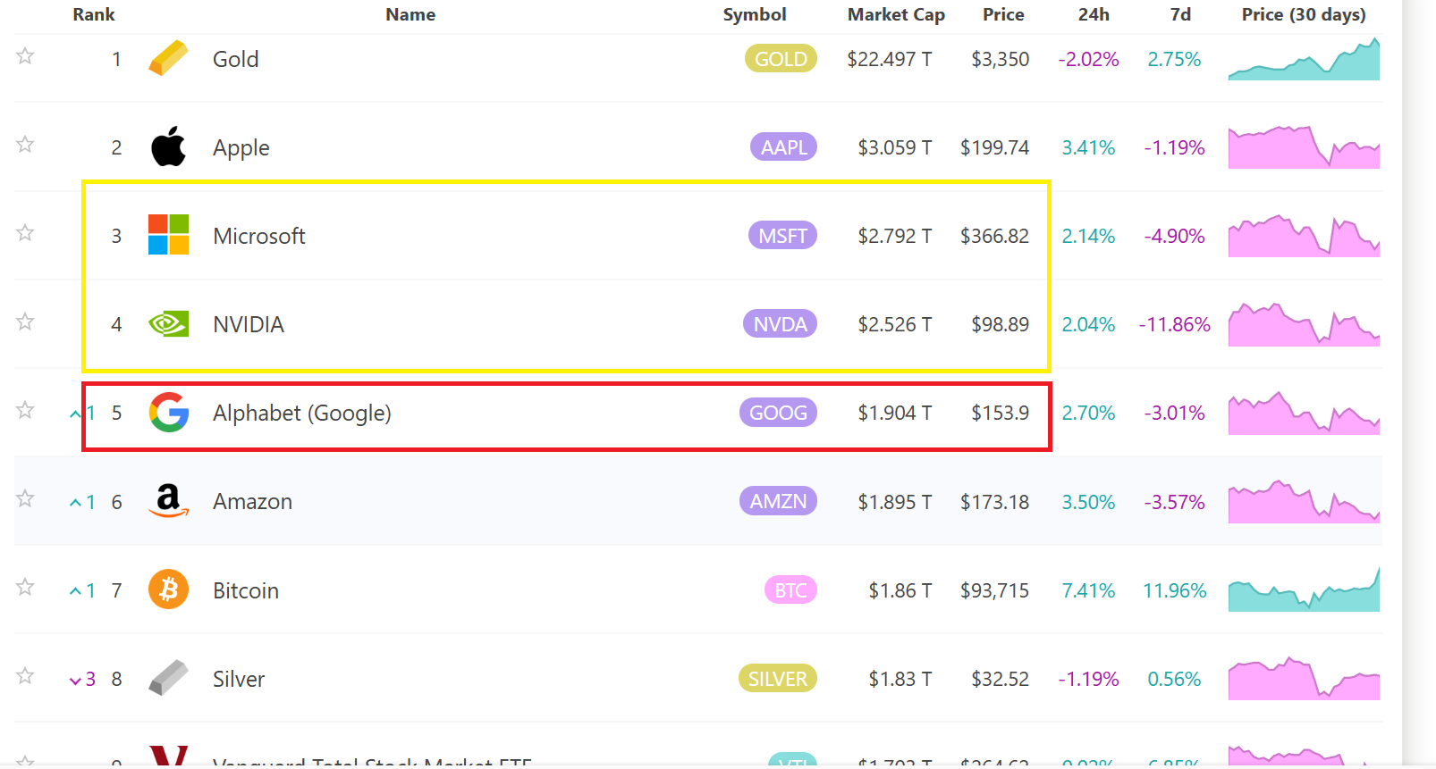Click the AMZN symbol badge
Screen dimensions: 1436x769
point(778,501)
